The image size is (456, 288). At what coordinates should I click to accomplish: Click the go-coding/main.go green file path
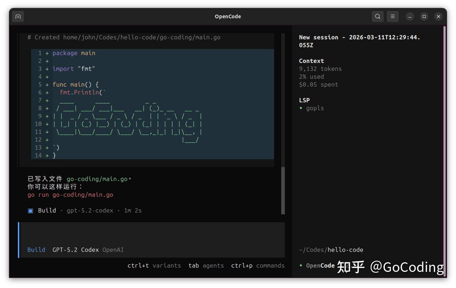coord(97,179)
